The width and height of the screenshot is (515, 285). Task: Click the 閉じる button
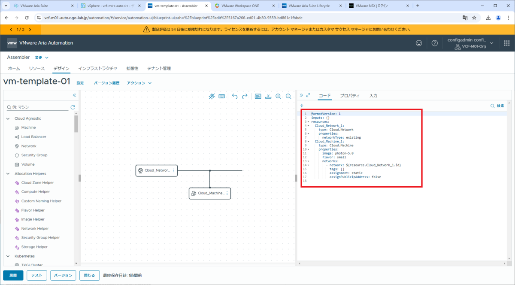coord(89,276)
